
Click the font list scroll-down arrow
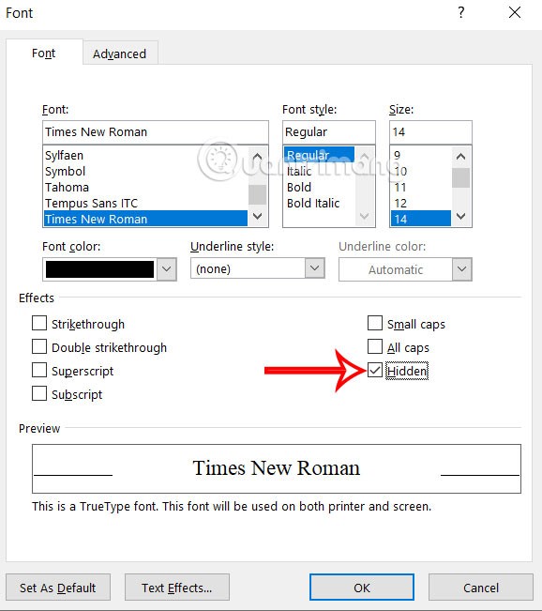(257, 216)
